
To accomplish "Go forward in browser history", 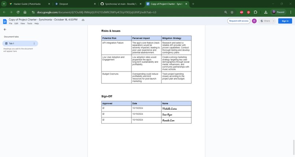I will click(x=11, y=12).
